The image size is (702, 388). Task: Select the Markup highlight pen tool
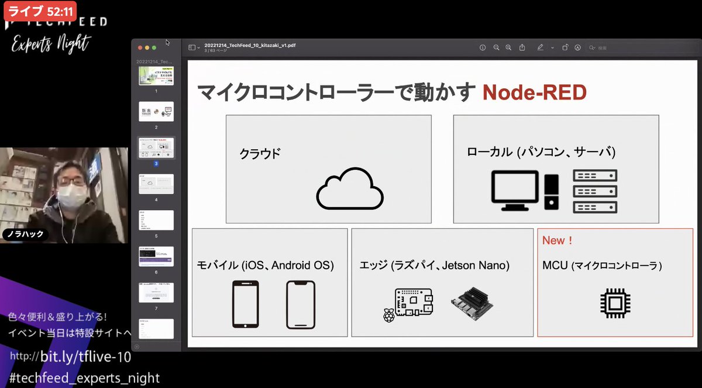[541, 47]
